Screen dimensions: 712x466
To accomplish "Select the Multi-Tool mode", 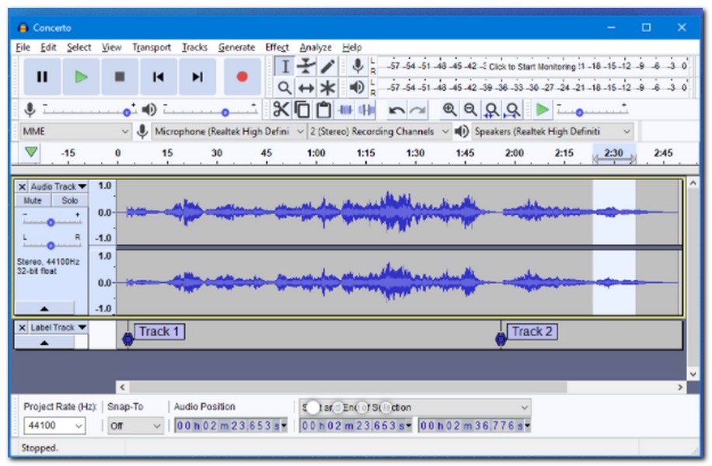I will coord(328,88).
